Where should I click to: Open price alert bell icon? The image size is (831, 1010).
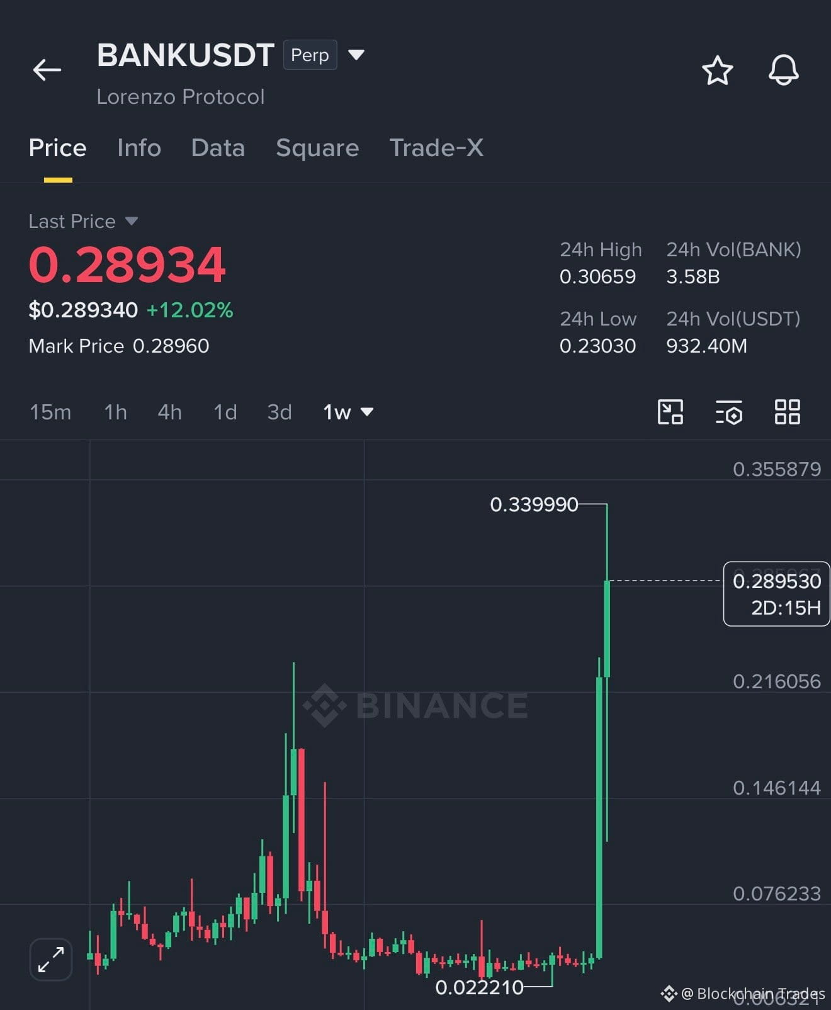pos(783,70)
